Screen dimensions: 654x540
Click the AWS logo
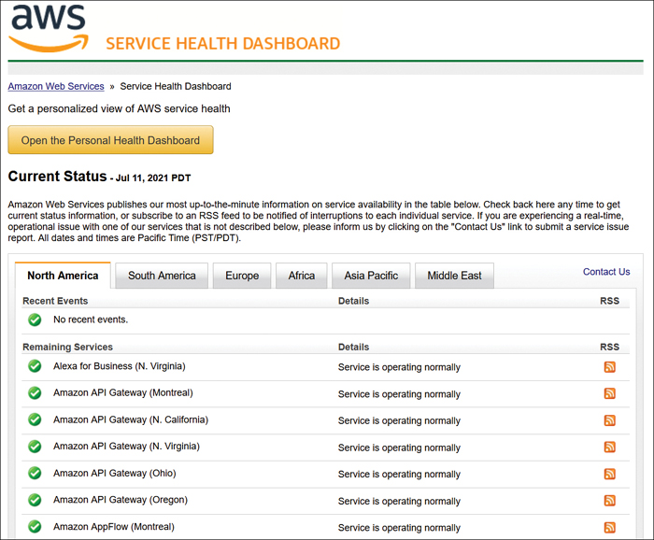click(x=50, y=27)
